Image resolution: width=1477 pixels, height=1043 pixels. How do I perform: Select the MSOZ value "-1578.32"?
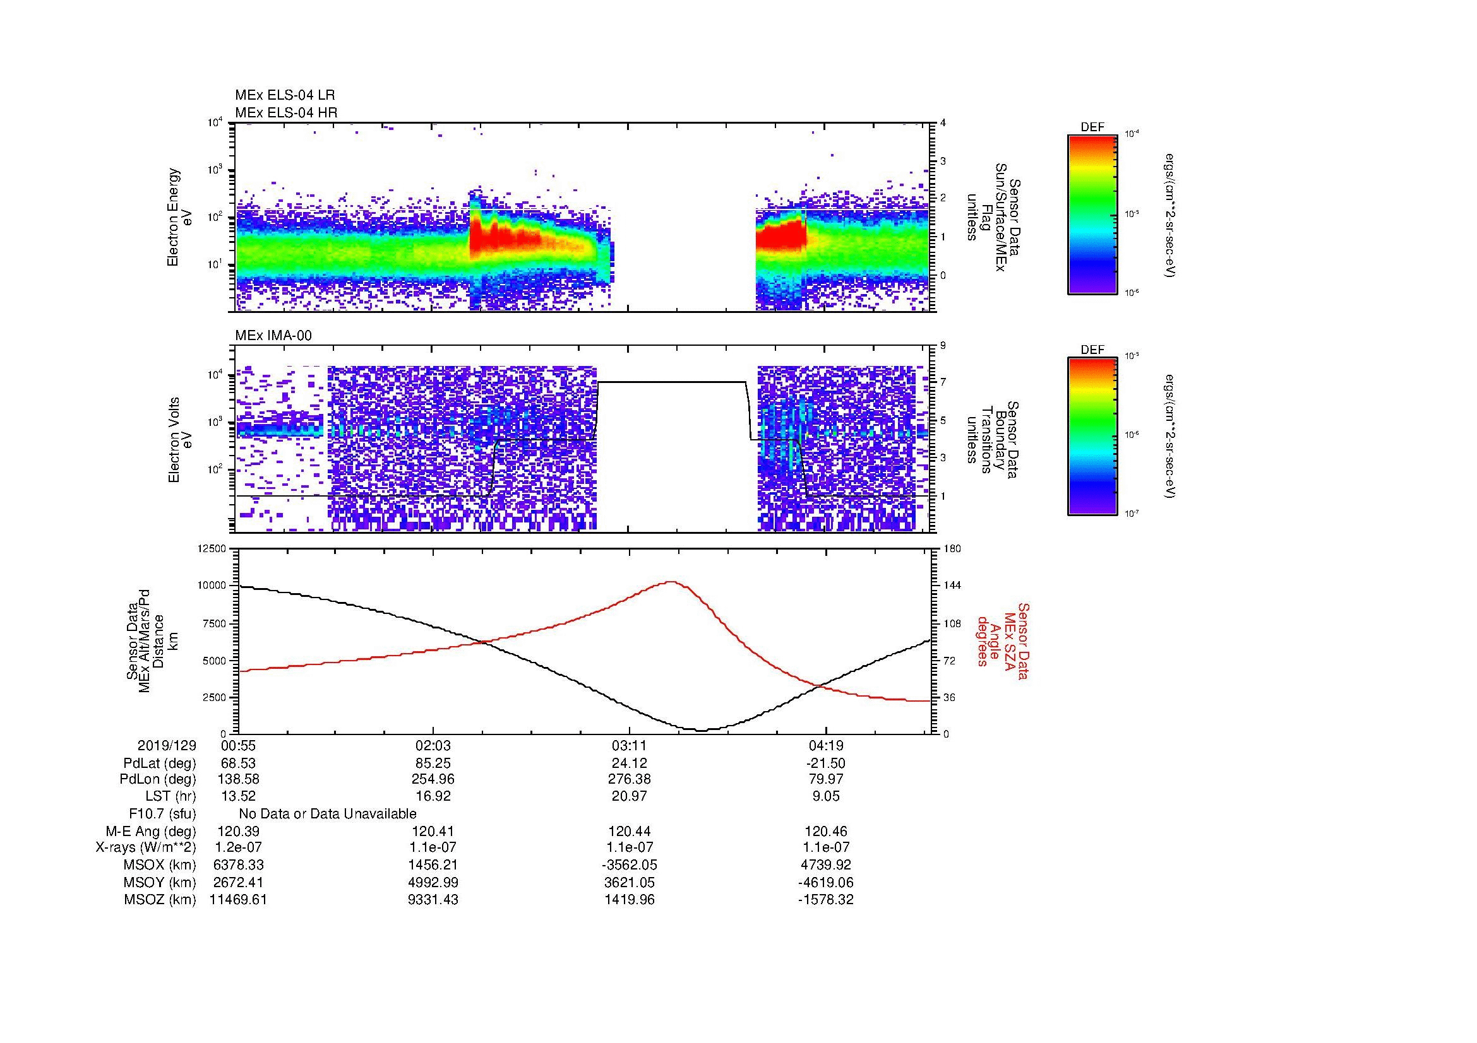(x=825, y=900)
